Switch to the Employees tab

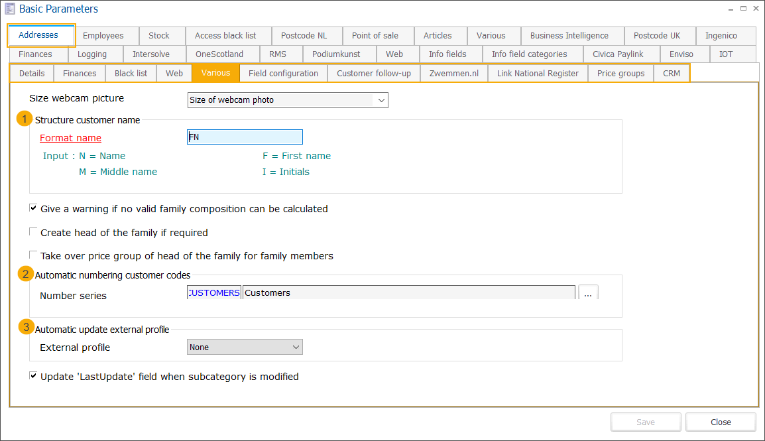(x=104, y=36)
